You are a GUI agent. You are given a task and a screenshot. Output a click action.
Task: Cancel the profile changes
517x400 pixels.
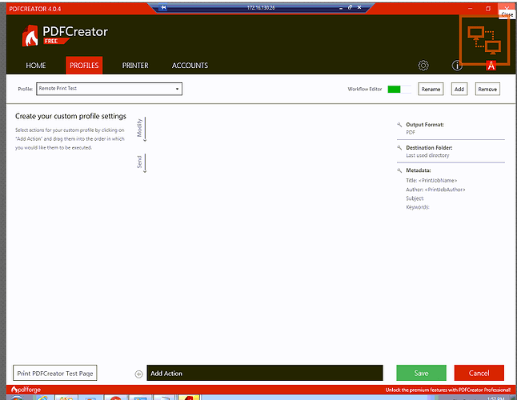[479, 373]
